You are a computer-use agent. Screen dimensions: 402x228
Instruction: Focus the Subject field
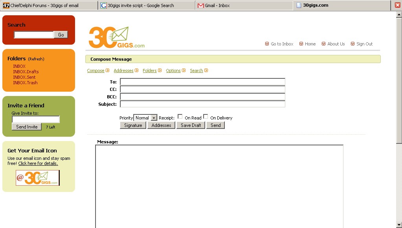click(x=202, y=104)
